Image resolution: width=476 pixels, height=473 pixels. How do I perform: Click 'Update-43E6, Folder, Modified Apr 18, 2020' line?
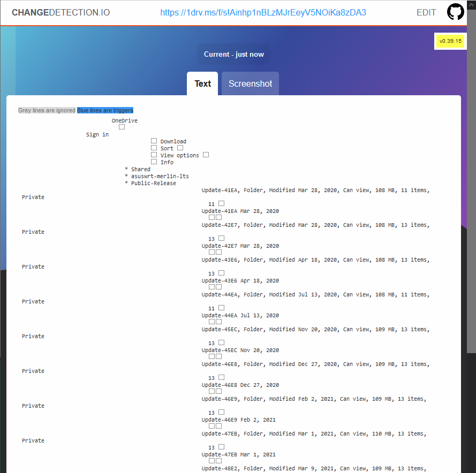[315, 260]
